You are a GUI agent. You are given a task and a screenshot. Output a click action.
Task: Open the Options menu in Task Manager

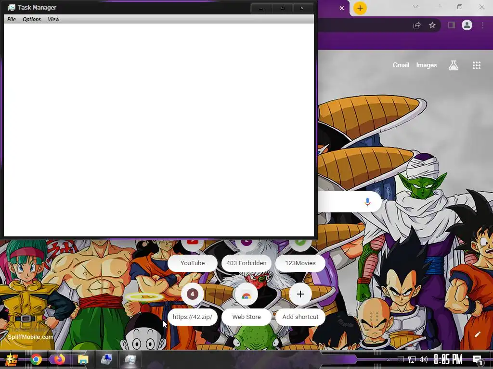pyautogui.click(x=32, y=19)
